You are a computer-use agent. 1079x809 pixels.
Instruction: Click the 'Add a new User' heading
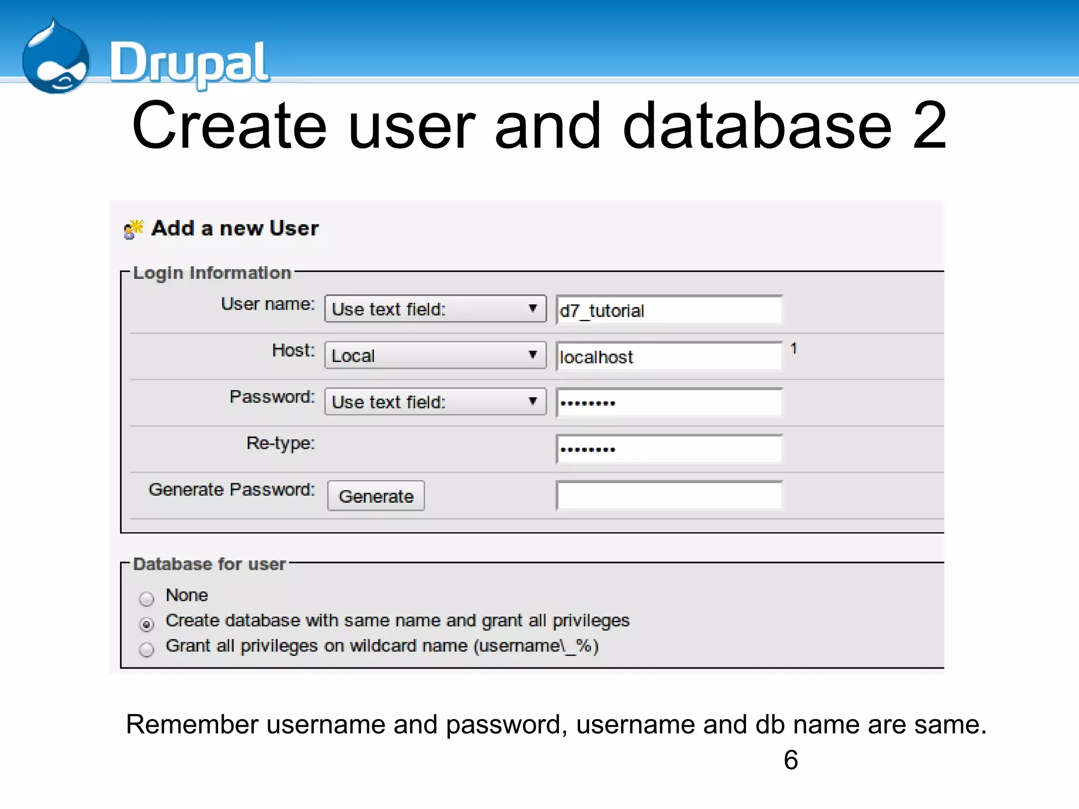(235, 229)
